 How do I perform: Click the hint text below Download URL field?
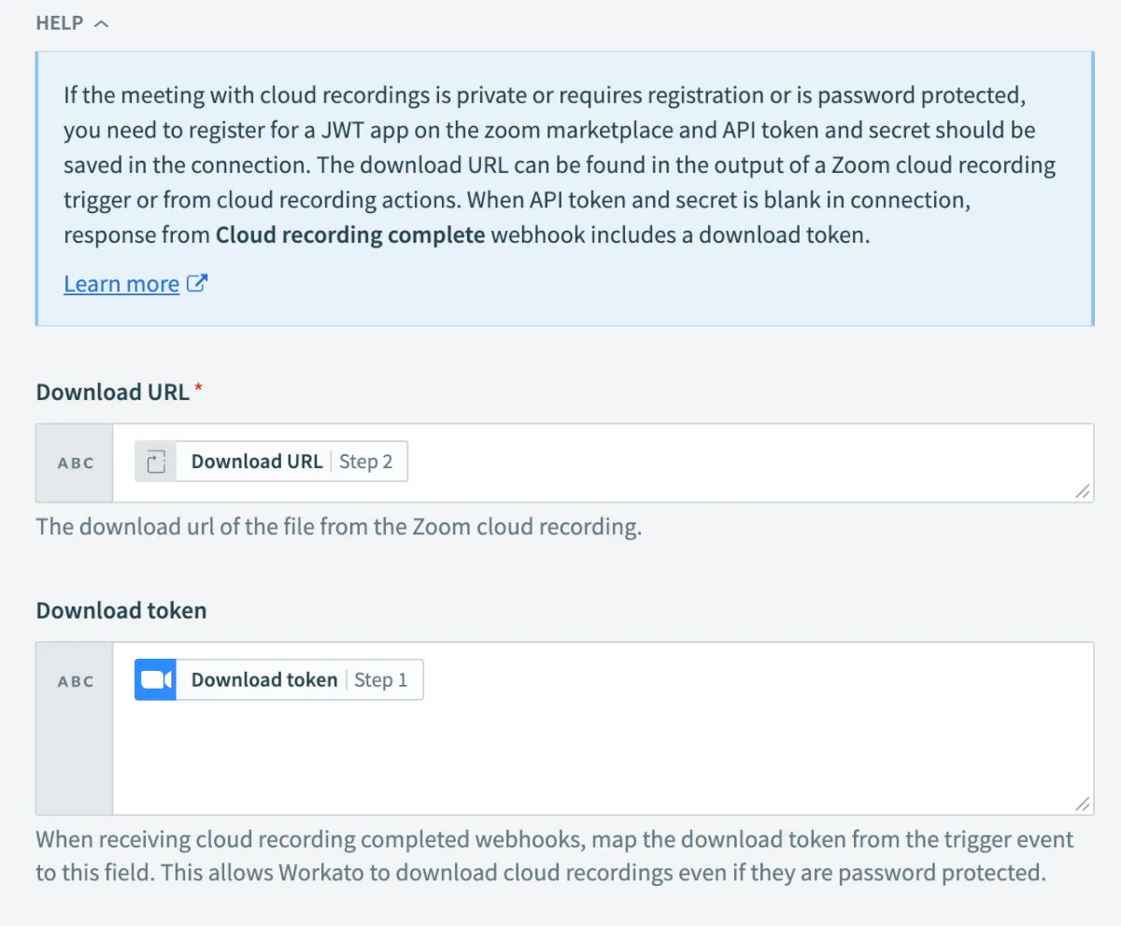coord(338,527)
